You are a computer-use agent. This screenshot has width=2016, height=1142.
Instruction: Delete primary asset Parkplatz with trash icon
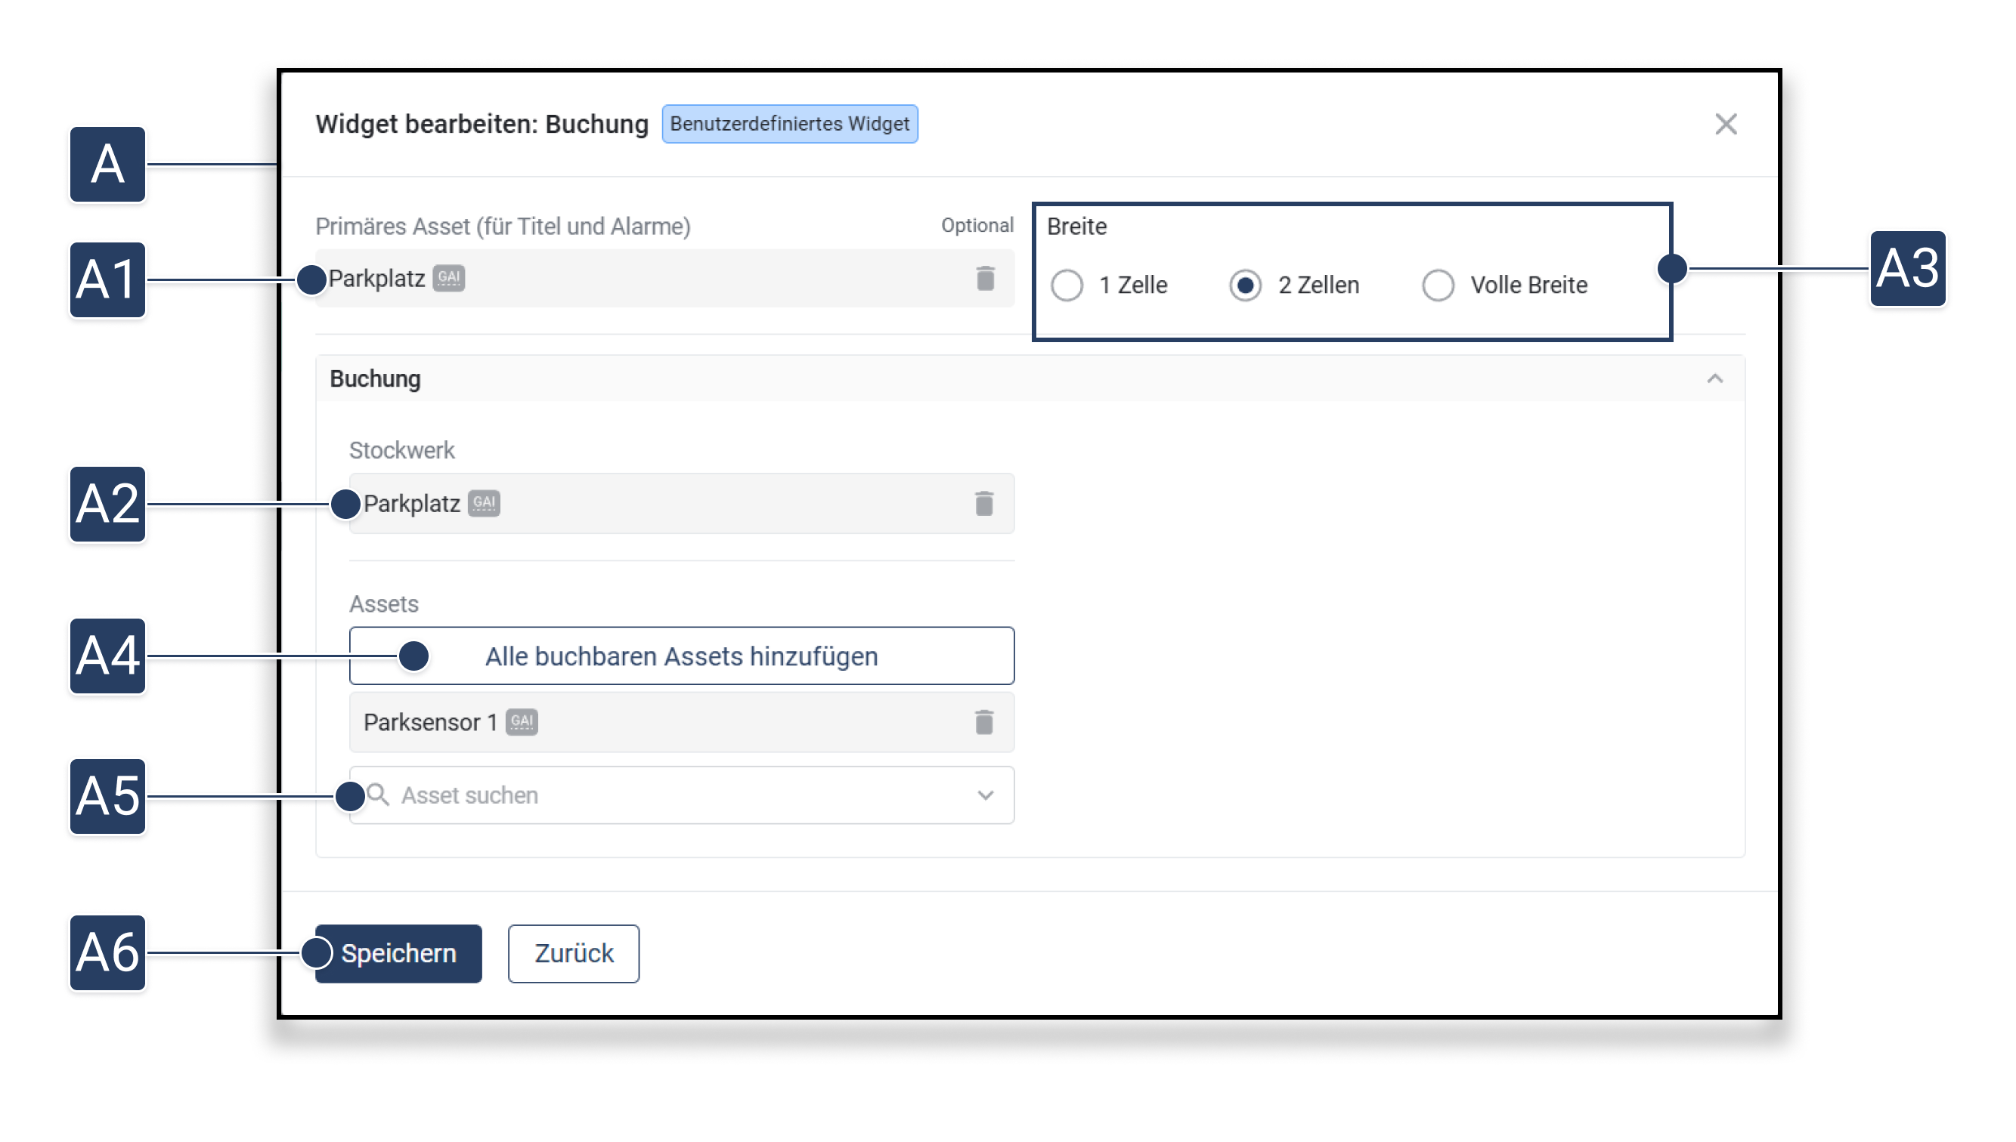(985, 279)
